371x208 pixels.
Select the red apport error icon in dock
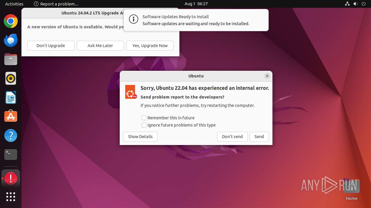coord(11,179)
